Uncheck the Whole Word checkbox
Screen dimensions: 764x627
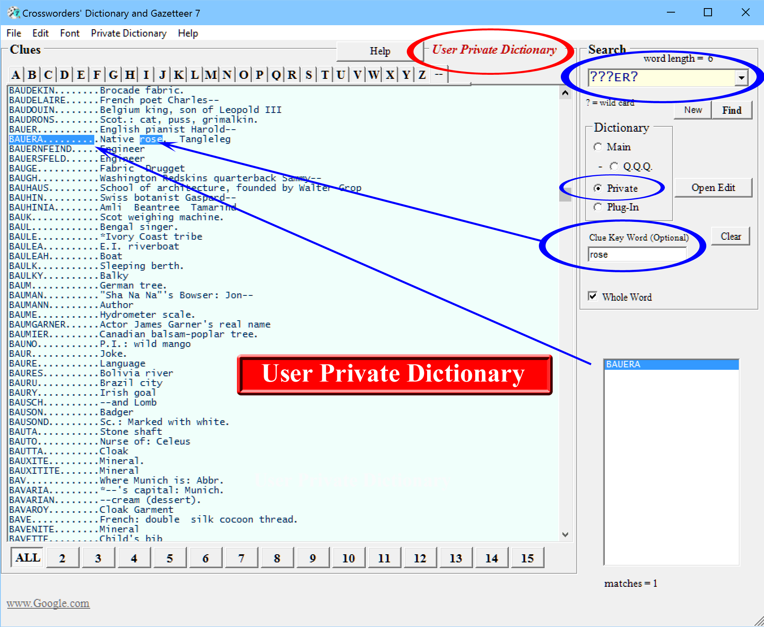coord(593,297)
